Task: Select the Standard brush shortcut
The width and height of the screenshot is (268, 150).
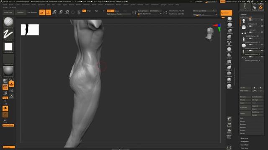Action: (229, 74)
